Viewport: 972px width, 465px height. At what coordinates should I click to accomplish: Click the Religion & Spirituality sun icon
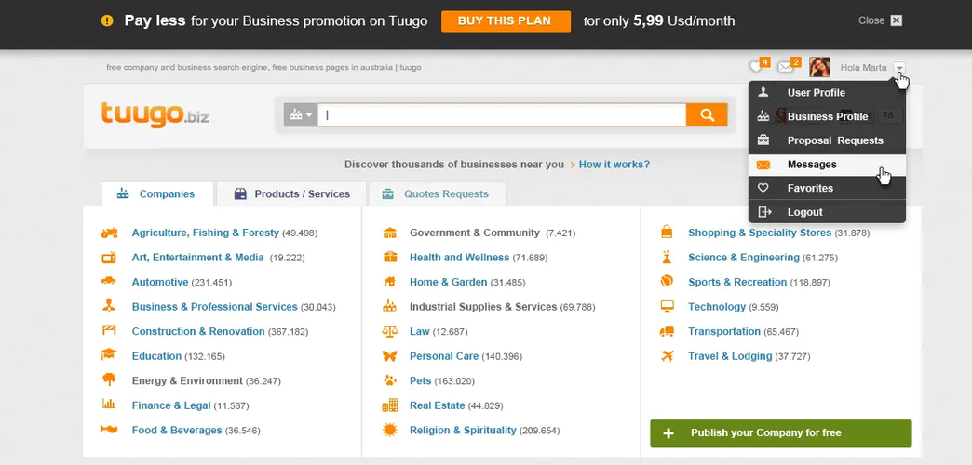(x=390, y=430)
